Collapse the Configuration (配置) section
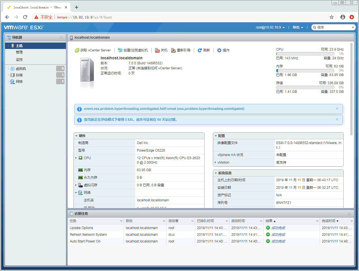This screenshot has height=271, width=359. pos(216,136)
